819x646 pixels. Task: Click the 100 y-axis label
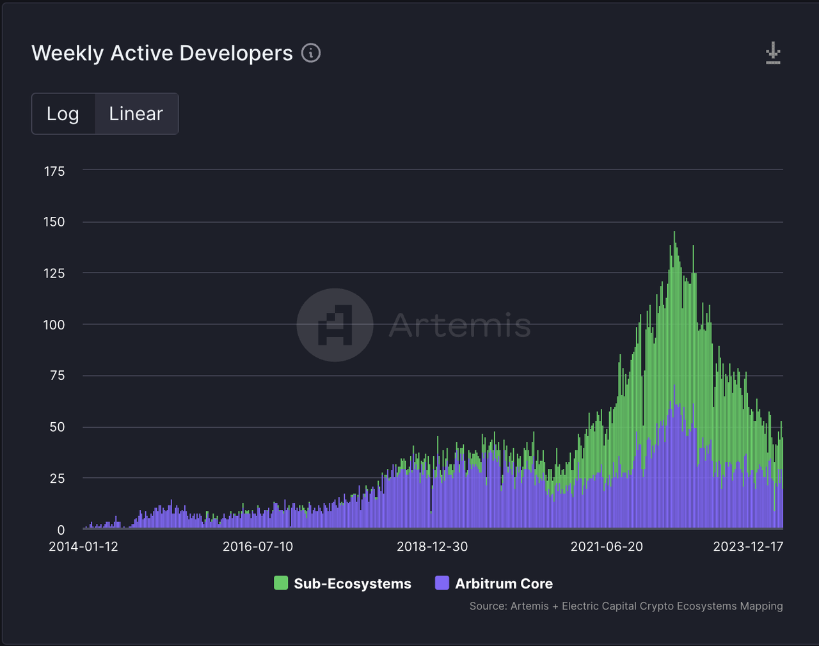(x=54, y=324)
